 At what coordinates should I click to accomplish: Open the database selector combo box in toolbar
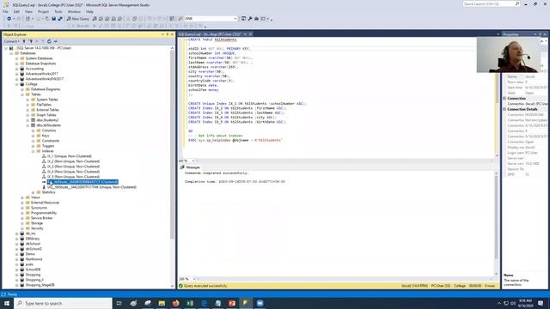coord(211,19)
